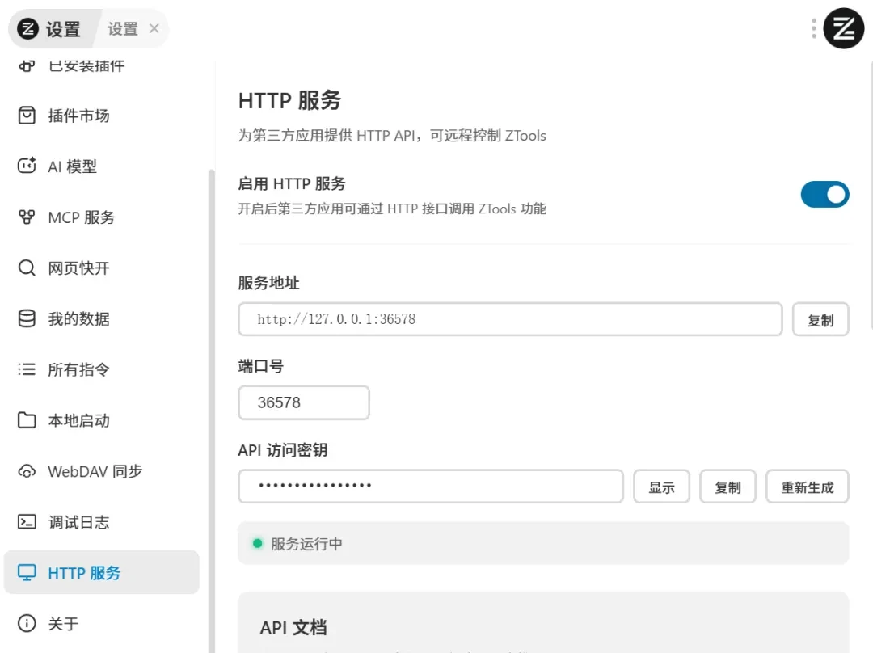This screenshot has height=653, width=873.
Task: Click the installed plugins puzzle icon
Action: pyautogui.click(x=27, y=65)
